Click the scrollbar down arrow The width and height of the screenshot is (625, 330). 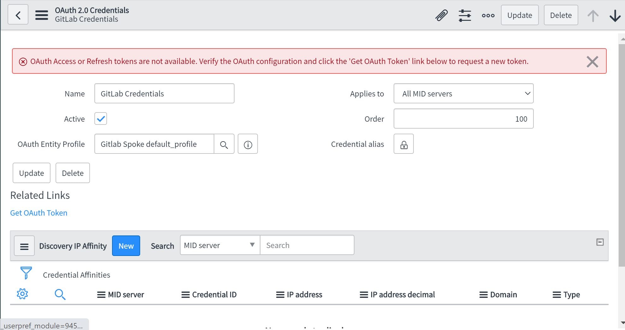[x=622, y=323]
